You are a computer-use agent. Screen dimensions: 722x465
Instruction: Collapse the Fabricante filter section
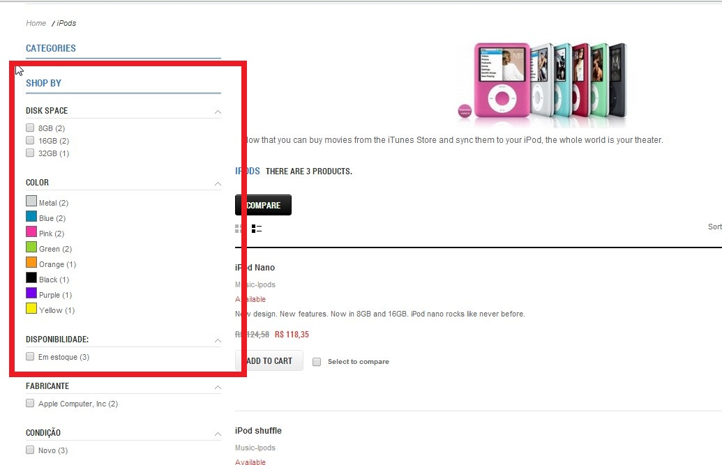coord(218,387)
